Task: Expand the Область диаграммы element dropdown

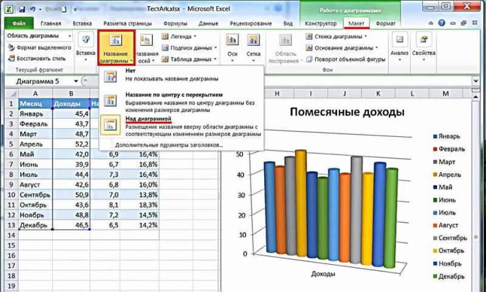Action: (69, 36)
